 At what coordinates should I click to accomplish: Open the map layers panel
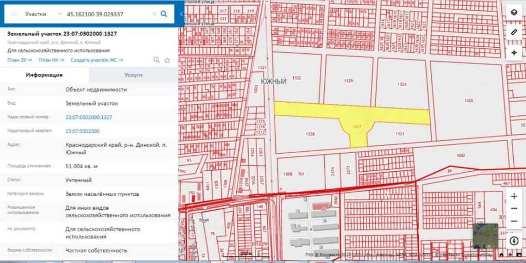[514, 12]
